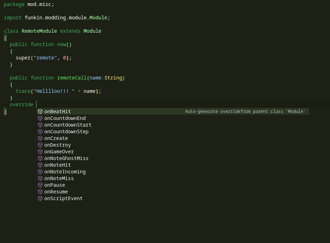Click the method cube icon beside onBeatHit
Viewport: 330px width, 243px height.
click(x=40, y=111)
